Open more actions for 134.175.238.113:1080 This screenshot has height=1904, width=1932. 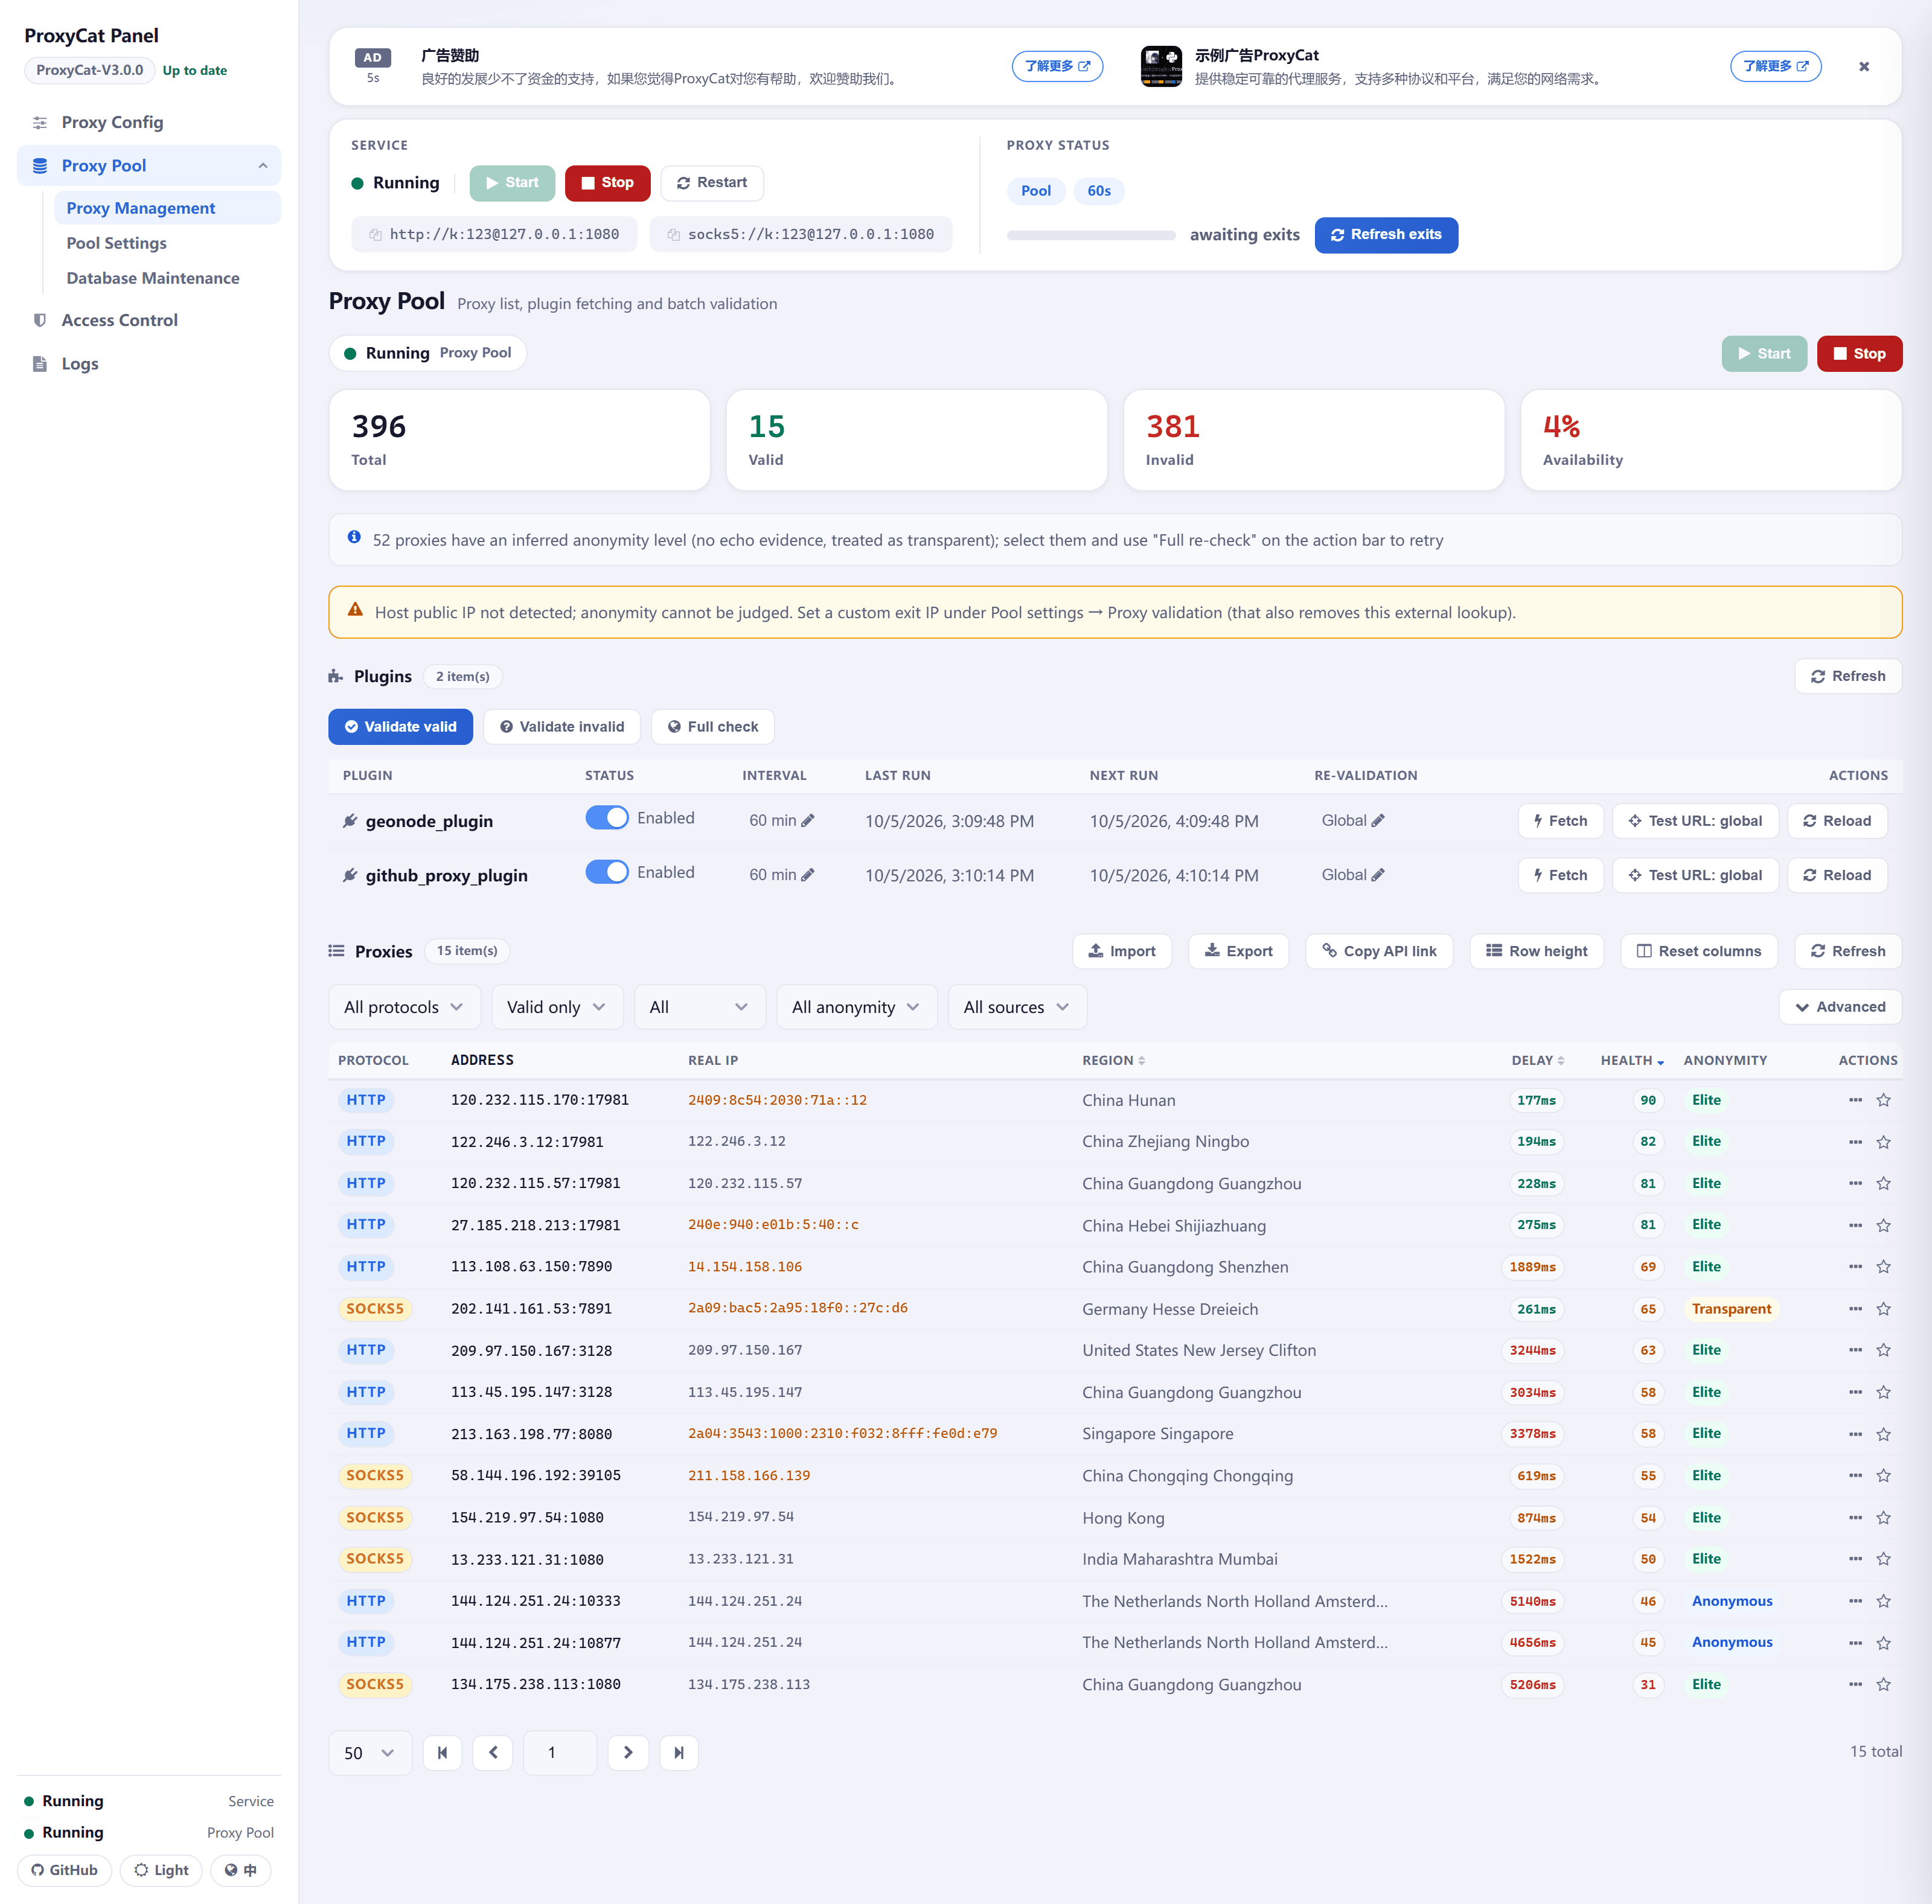click(x=1855, y=1685)
